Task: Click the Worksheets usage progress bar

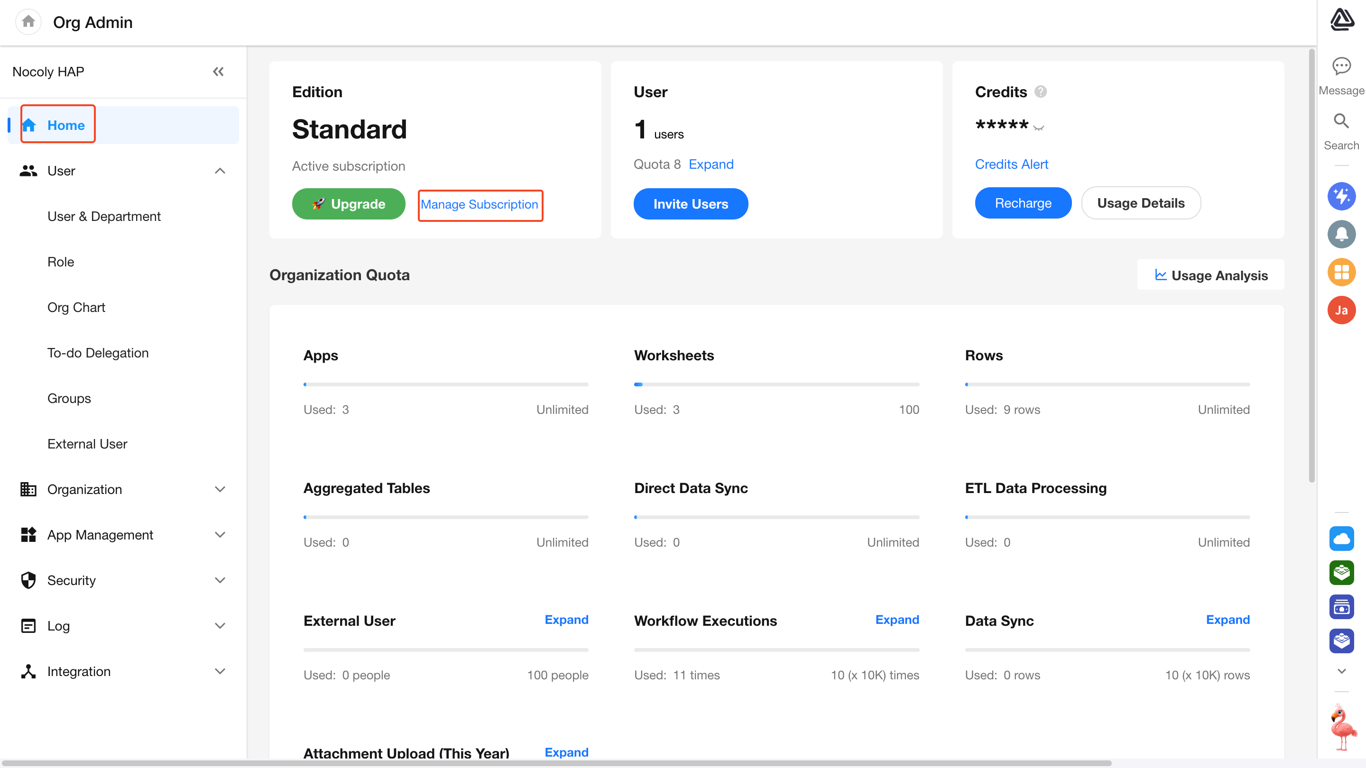Action: [776, 384]
